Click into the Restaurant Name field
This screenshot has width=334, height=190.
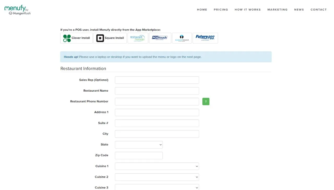click(157, 91)
